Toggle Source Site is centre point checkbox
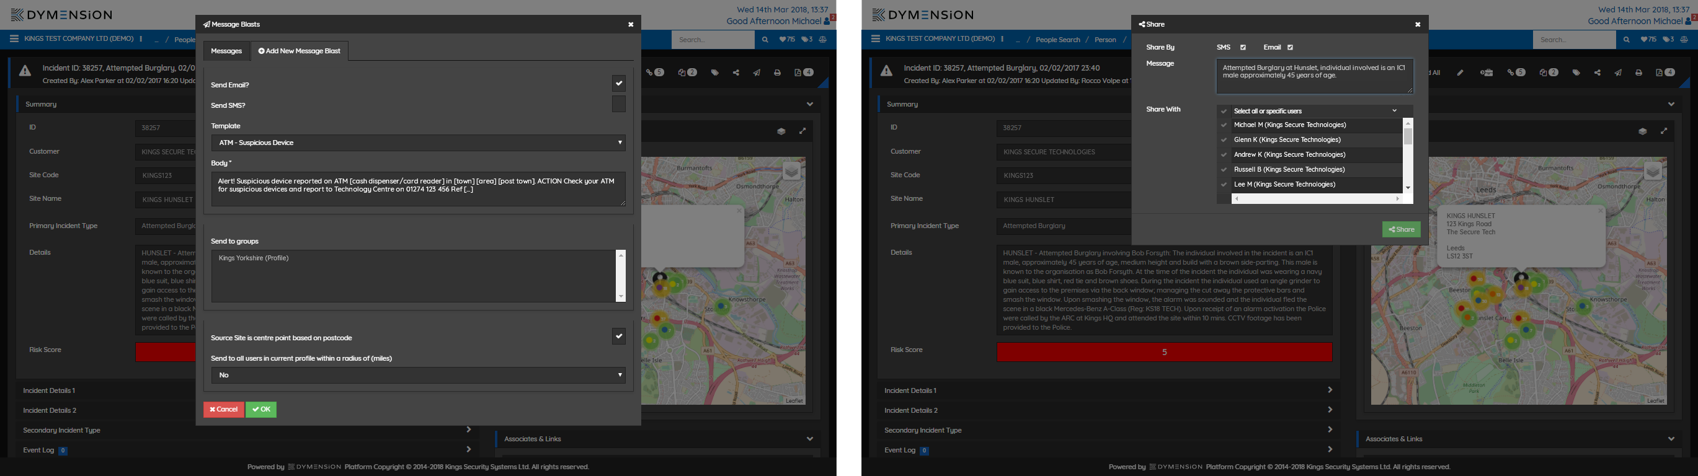Viewport: 1698px width, 476px height. pos(618,337)
